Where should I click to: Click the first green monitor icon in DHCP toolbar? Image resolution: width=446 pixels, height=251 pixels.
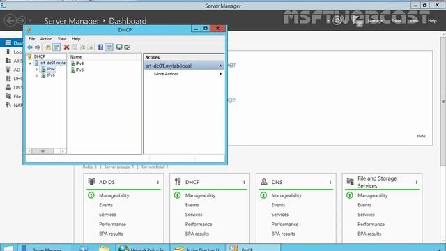coord(119,47)
